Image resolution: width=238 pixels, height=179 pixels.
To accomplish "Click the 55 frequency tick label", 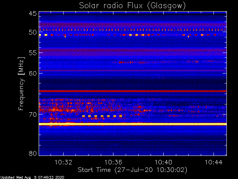I will [x=33, y=53].
